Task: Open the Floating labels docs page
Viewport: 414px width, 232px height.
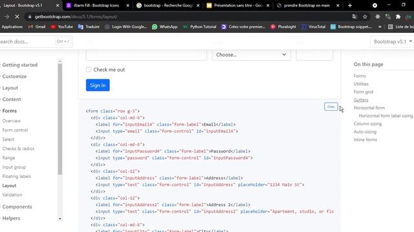Action: tap(17, 176)
